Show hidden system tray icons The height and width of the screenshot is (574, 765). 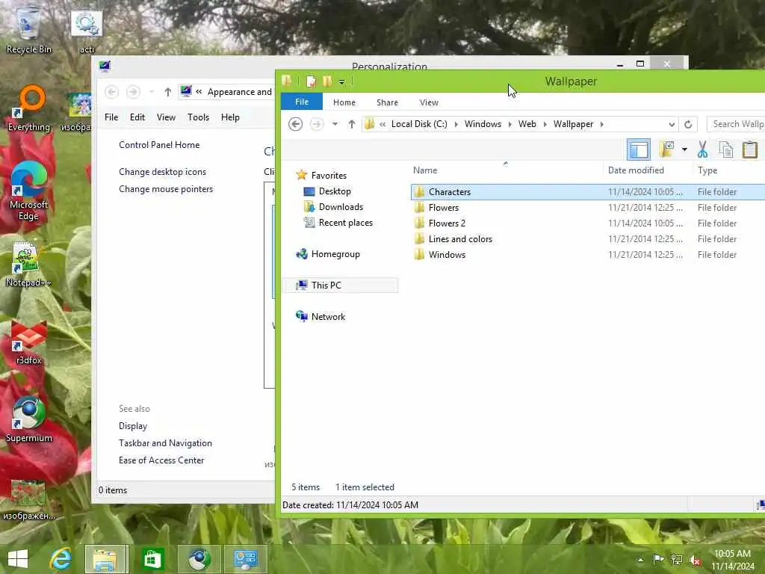640,559
